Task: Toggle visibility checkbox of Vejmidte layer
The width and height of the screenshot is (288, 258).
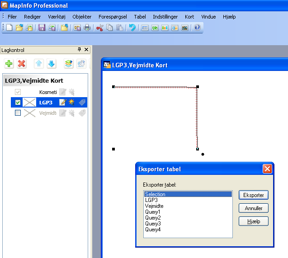Action: tap(18, 113)
